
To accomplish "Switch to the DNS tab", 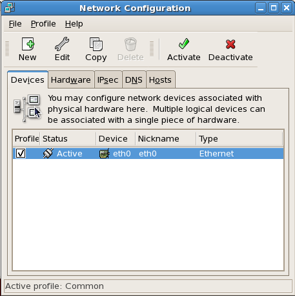I will 134,80.
